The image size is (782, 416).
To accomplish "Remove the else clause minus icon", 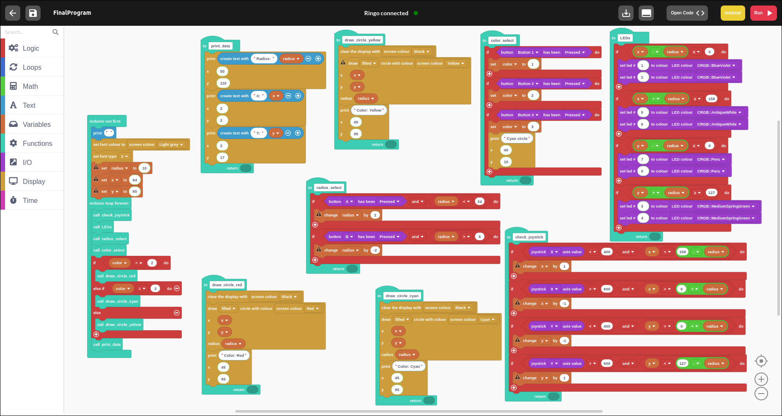I will tap(177, 313).
